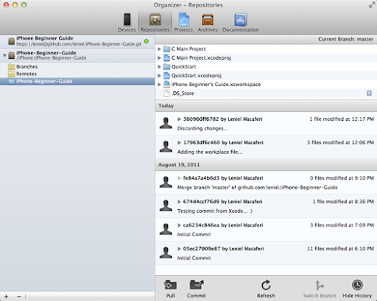Open the Archives section
This screenshot has width=377, height=301.
[x=208, y=23]
